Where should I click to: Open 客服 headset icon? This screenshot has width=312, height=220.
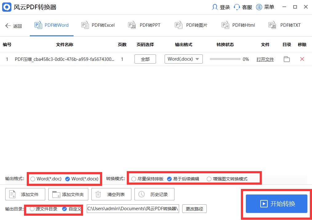coord(237,7)
